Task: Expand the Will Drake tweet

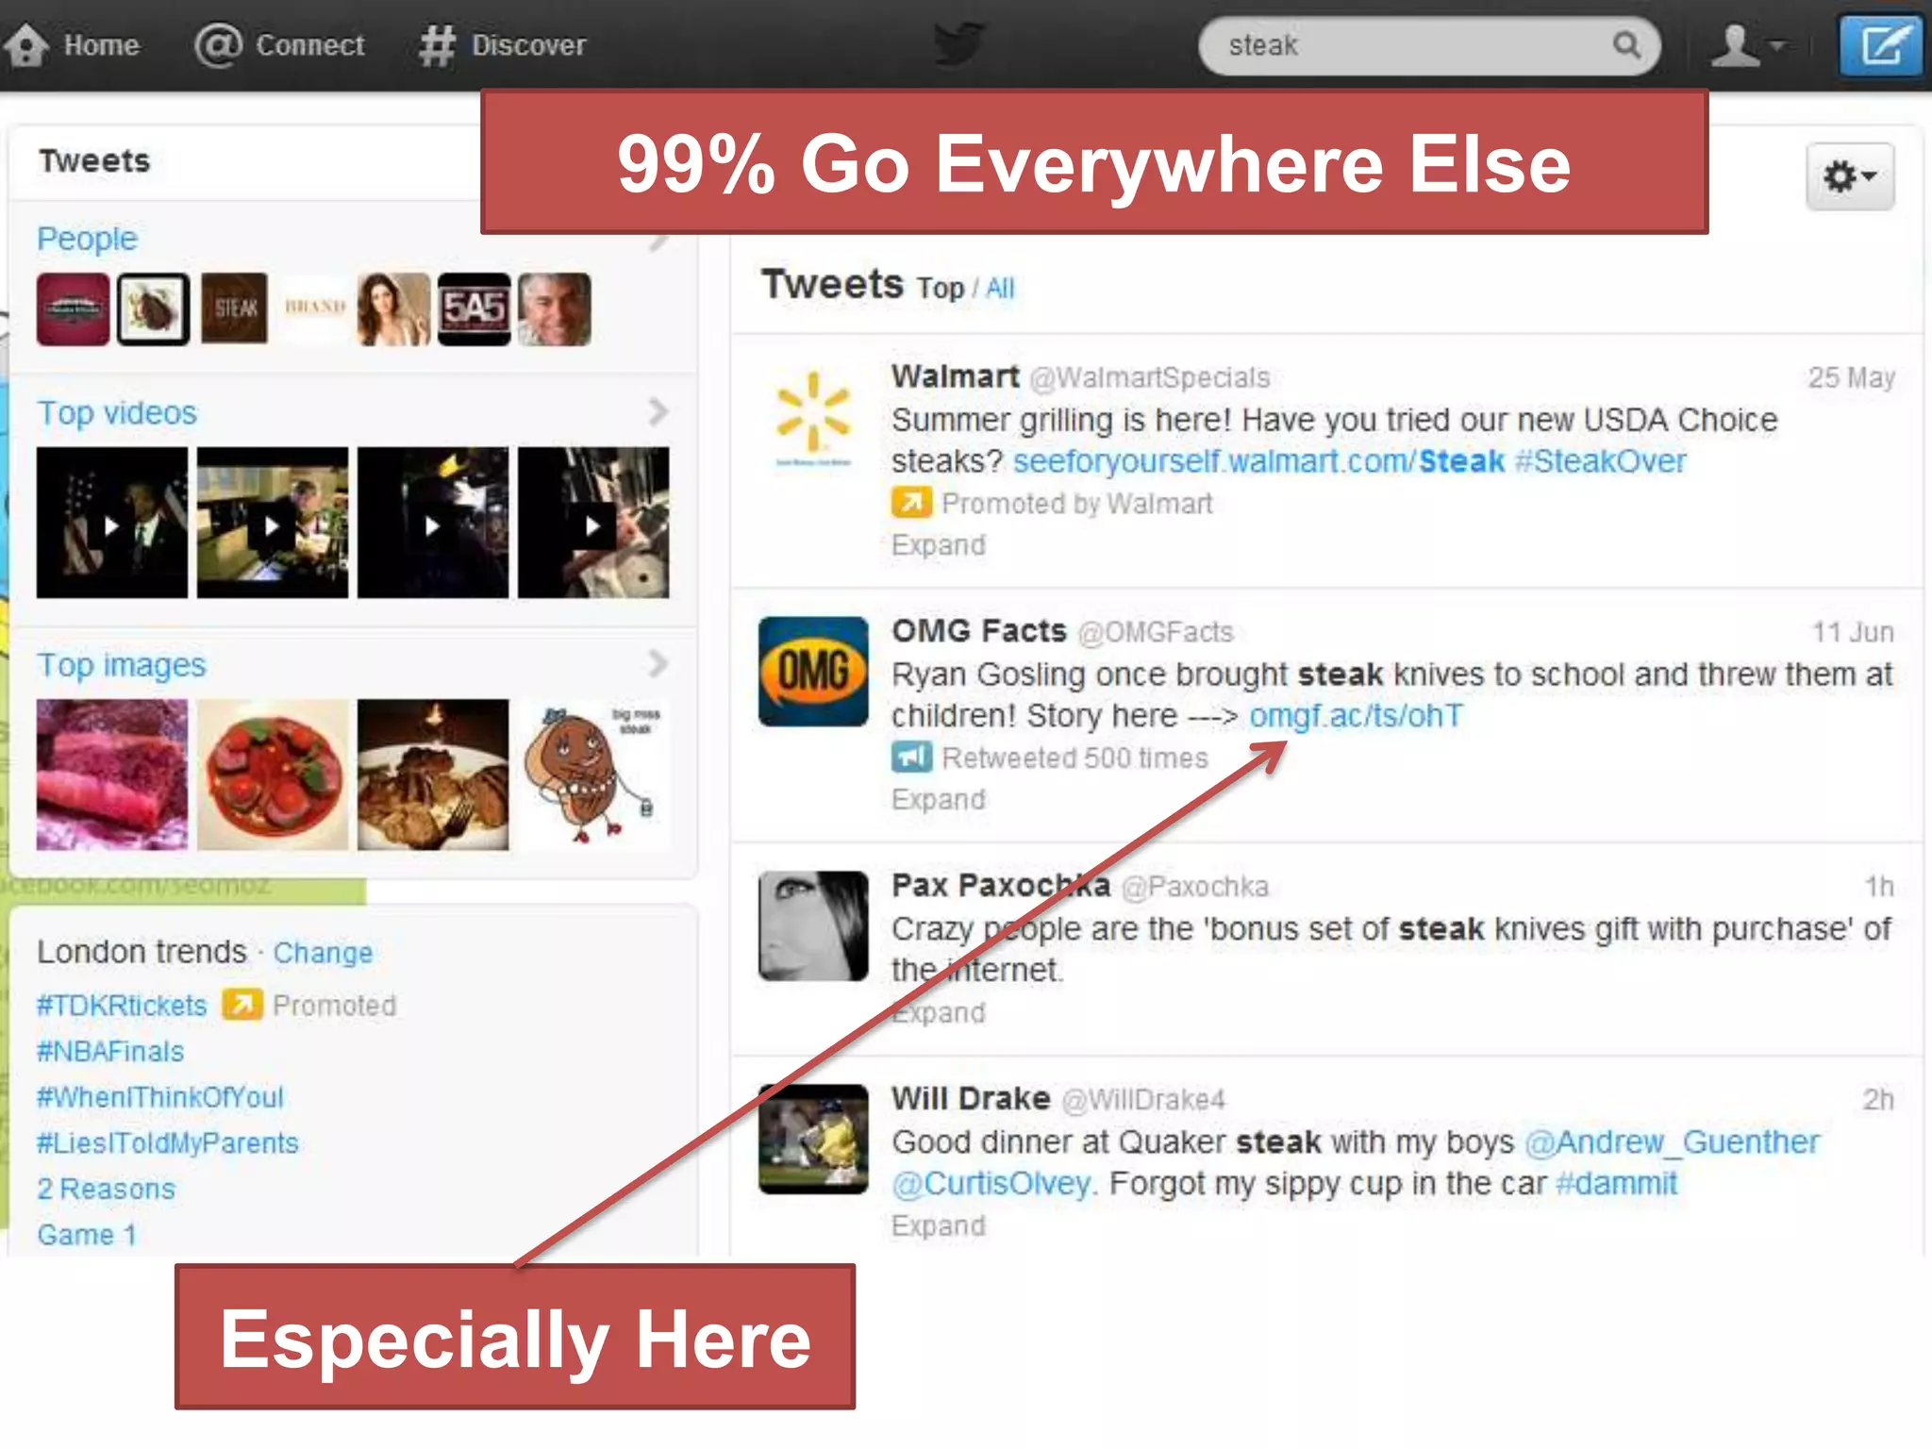Action: (939, 1225)
